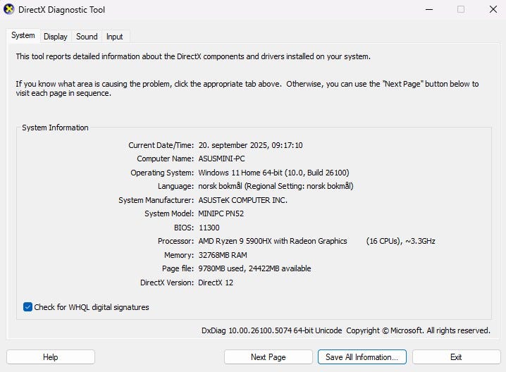
Task: Open the Display tab
Action: coord(56,37)
